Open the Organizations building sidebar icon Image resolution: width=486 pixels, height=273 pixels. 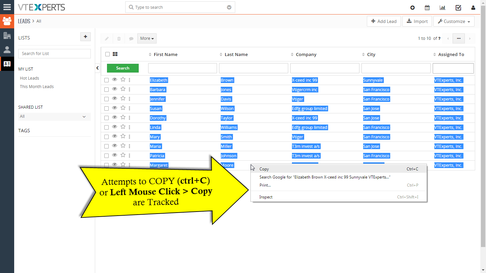7,35
